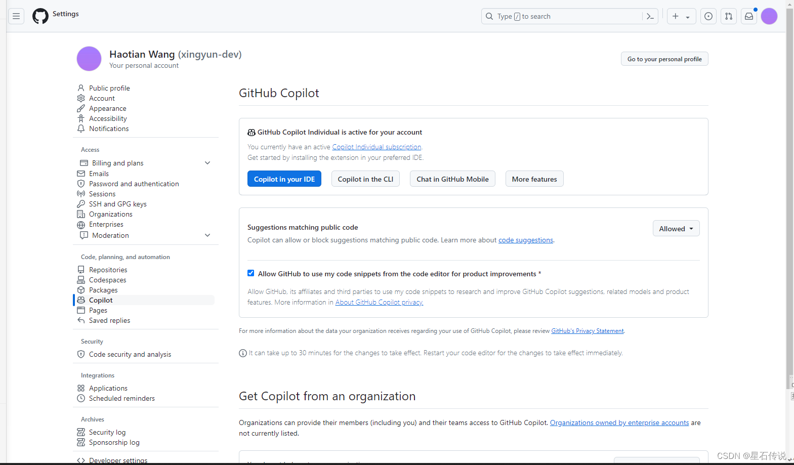Open GitHub's Privacy Statement link
This screenshot has width=794, height=465.
(588, 331)
